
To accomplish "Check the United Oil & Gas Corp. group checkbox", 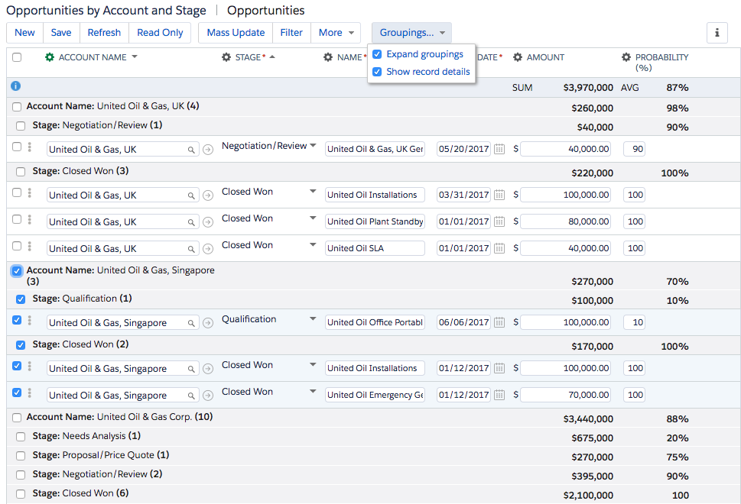I will pos(17,418).
